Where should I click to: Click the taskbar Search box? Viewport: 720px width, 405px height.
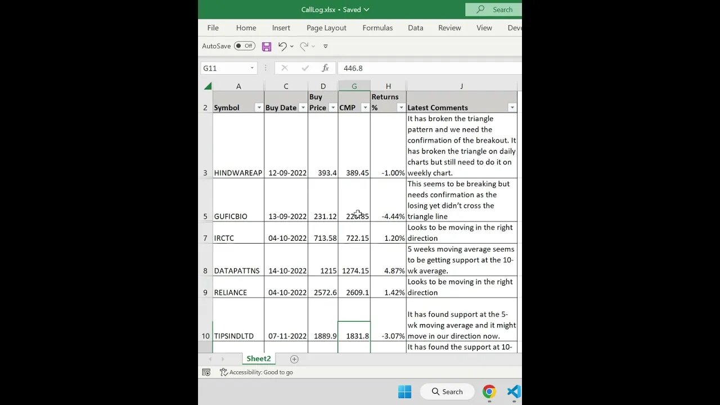pyautogui.click(x=447, y=391)
